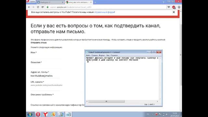
Task: Click the Фамилия input field
Action: click(46, 66)
